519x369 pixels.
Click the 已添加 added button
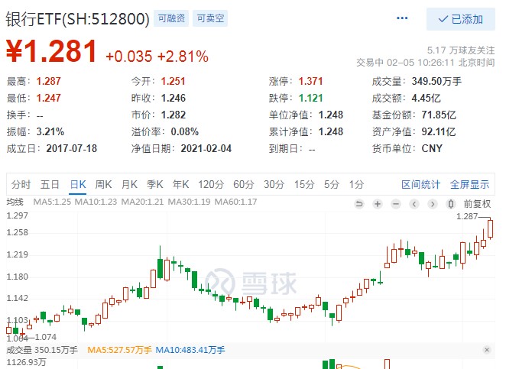tap(461, 19)
